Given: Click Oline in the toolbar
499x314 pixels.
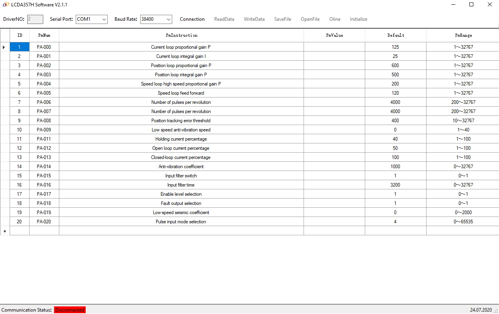Looking at the screenshot, I should 335,19.
